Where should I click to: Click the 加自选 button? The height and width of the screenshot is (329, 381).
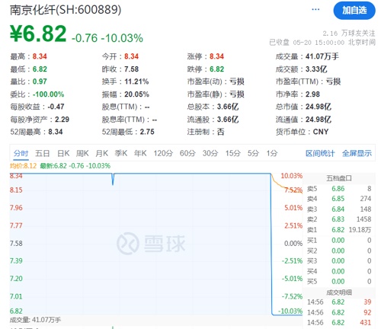pyautogui.click(x=354, y=10)
